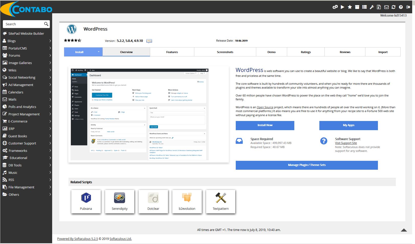Open the Install tab dropdown arrow

click(99, 52)
